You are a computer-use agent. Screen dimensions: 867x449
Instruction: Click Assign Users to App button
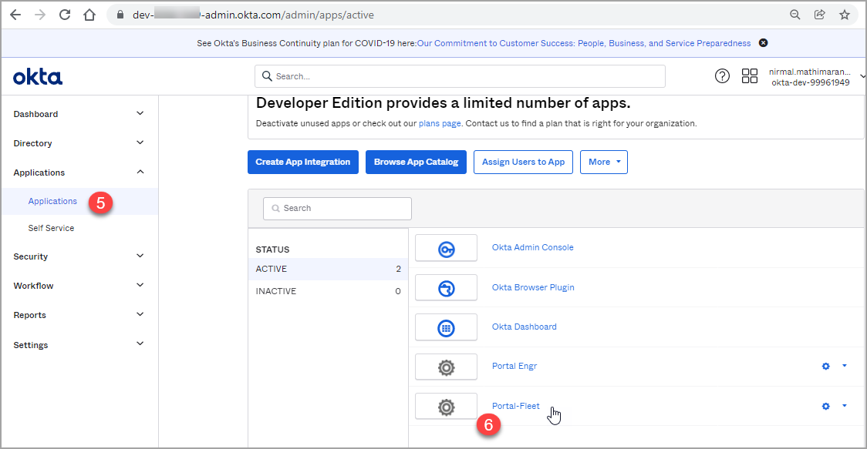[x=523, y=162]
